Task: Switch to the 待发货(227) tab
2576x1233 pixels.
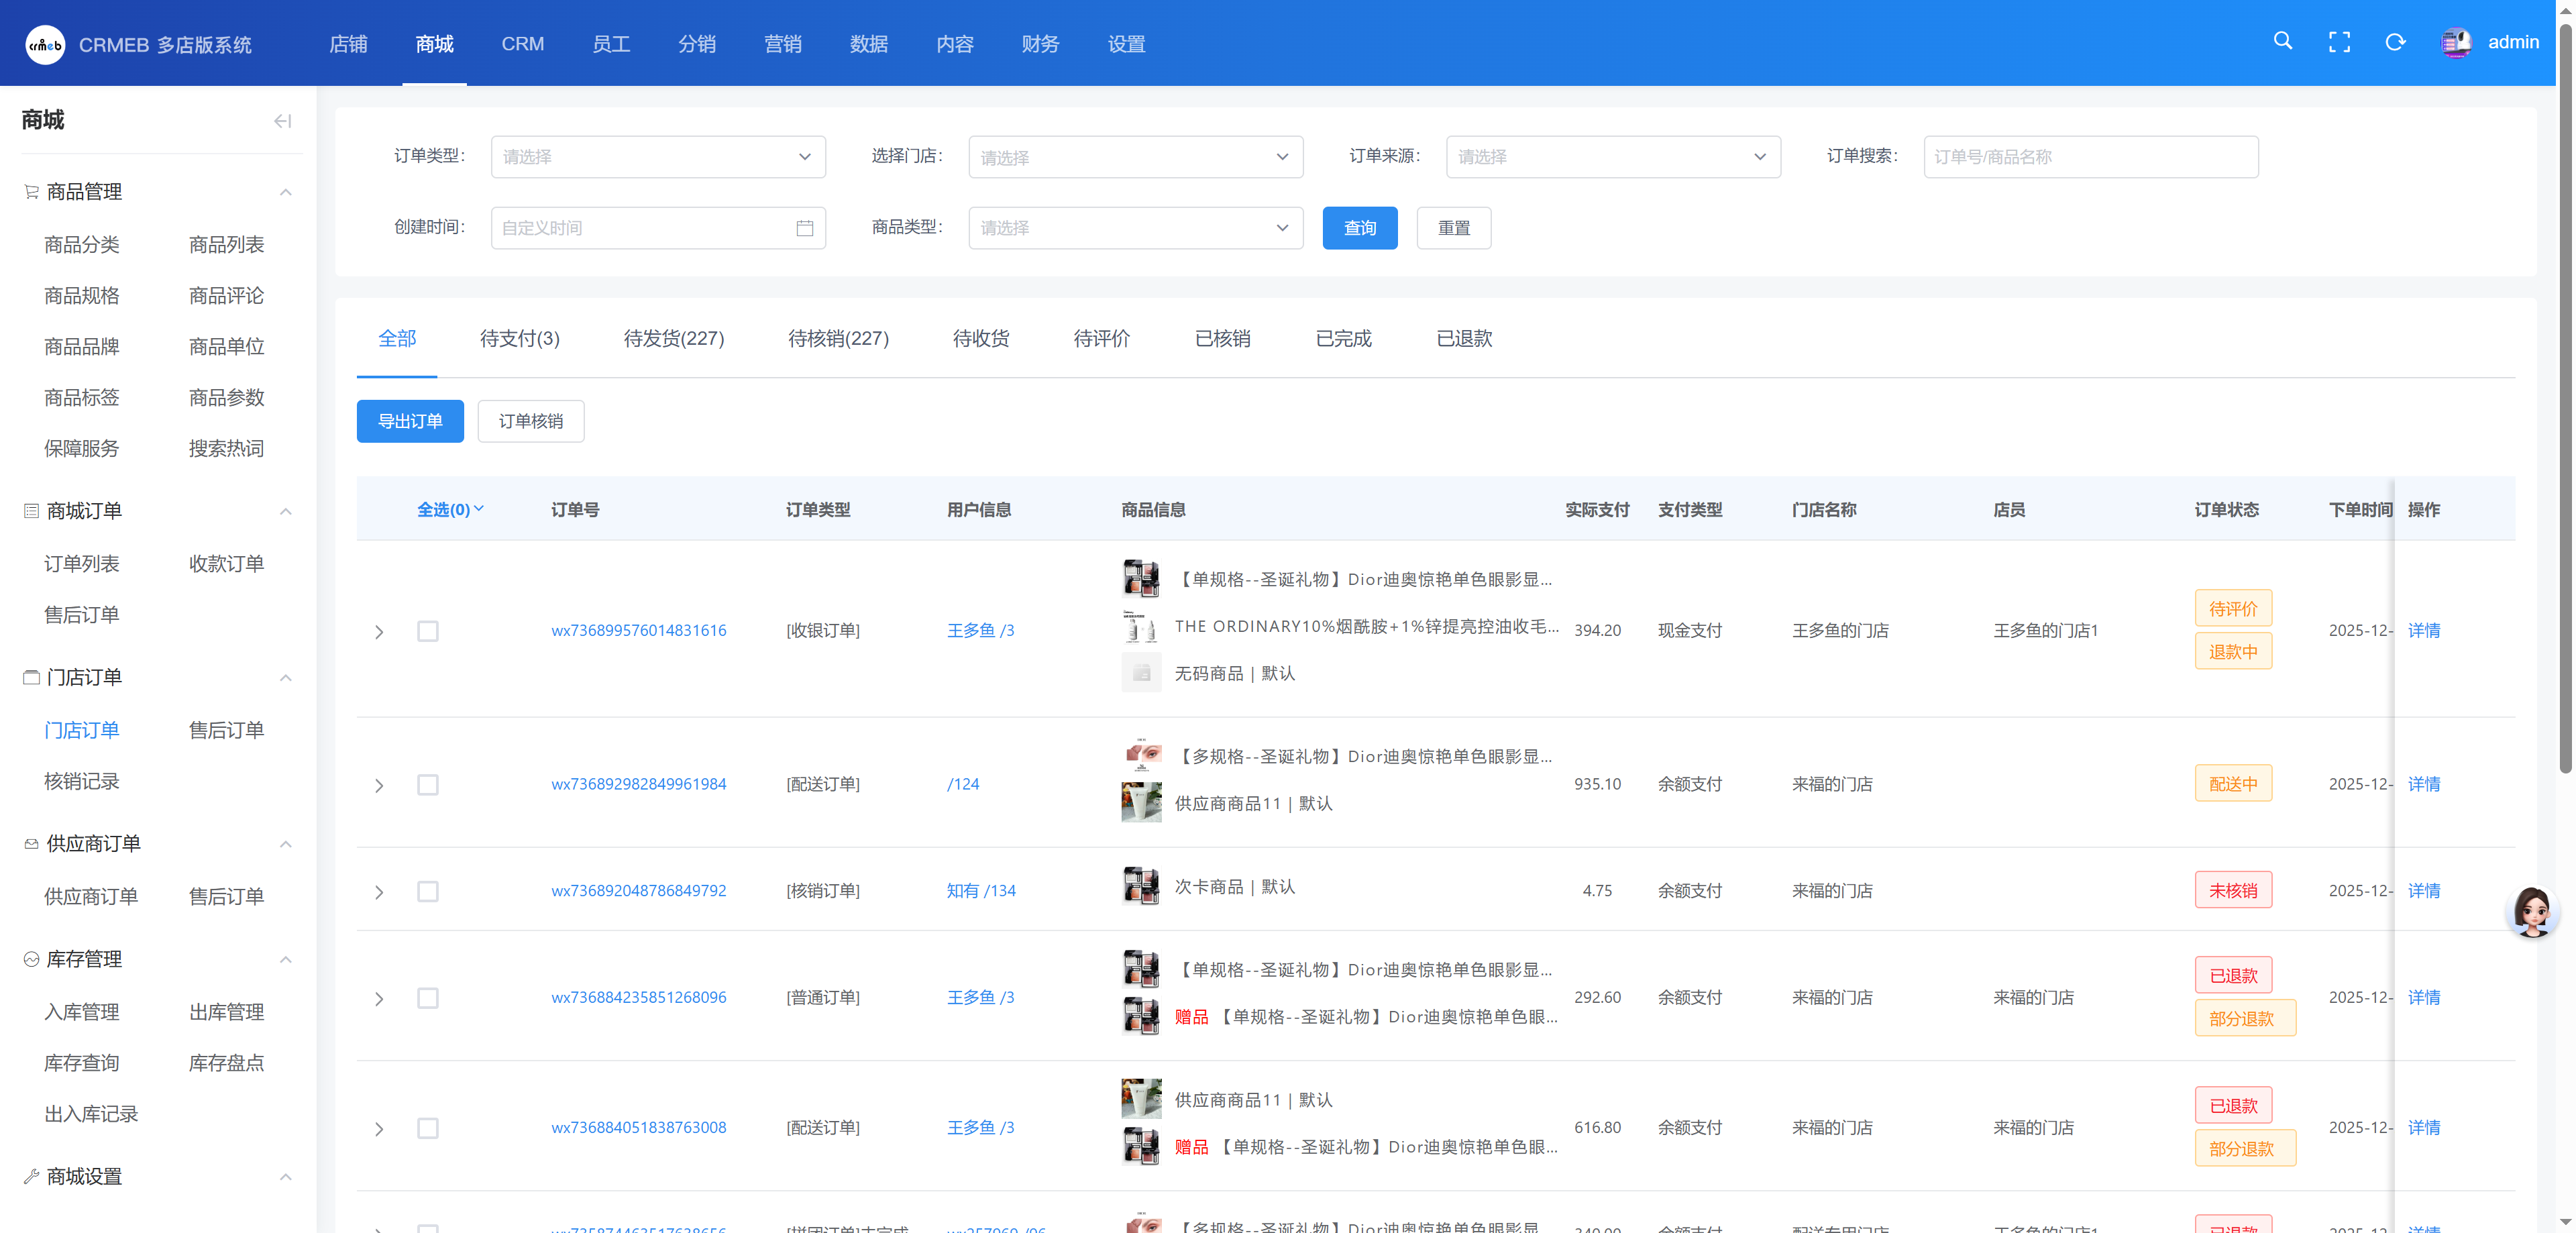Action: (x=673, y=339)
